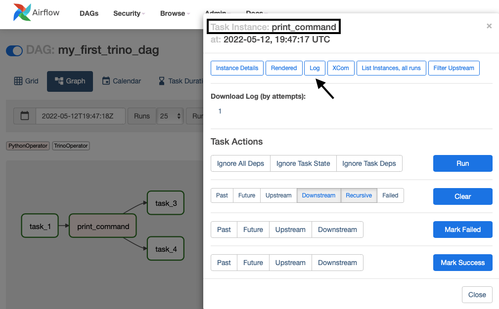
Task: Close the task instance dialog via X
Action: [489, 26]
